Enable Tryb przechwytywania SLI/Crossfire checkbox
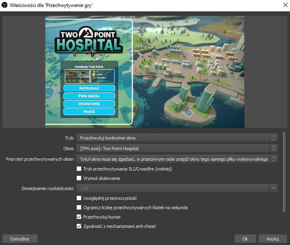 tap(79, 169)
